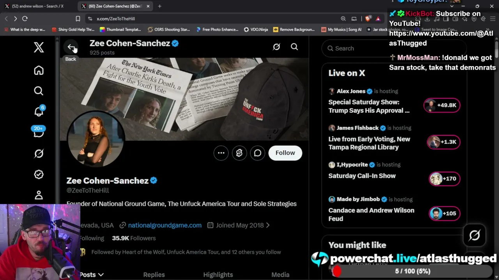Open the My Musics | Song AI bookmark
Screen dimensions: 499x280
(x=341, y=30)
